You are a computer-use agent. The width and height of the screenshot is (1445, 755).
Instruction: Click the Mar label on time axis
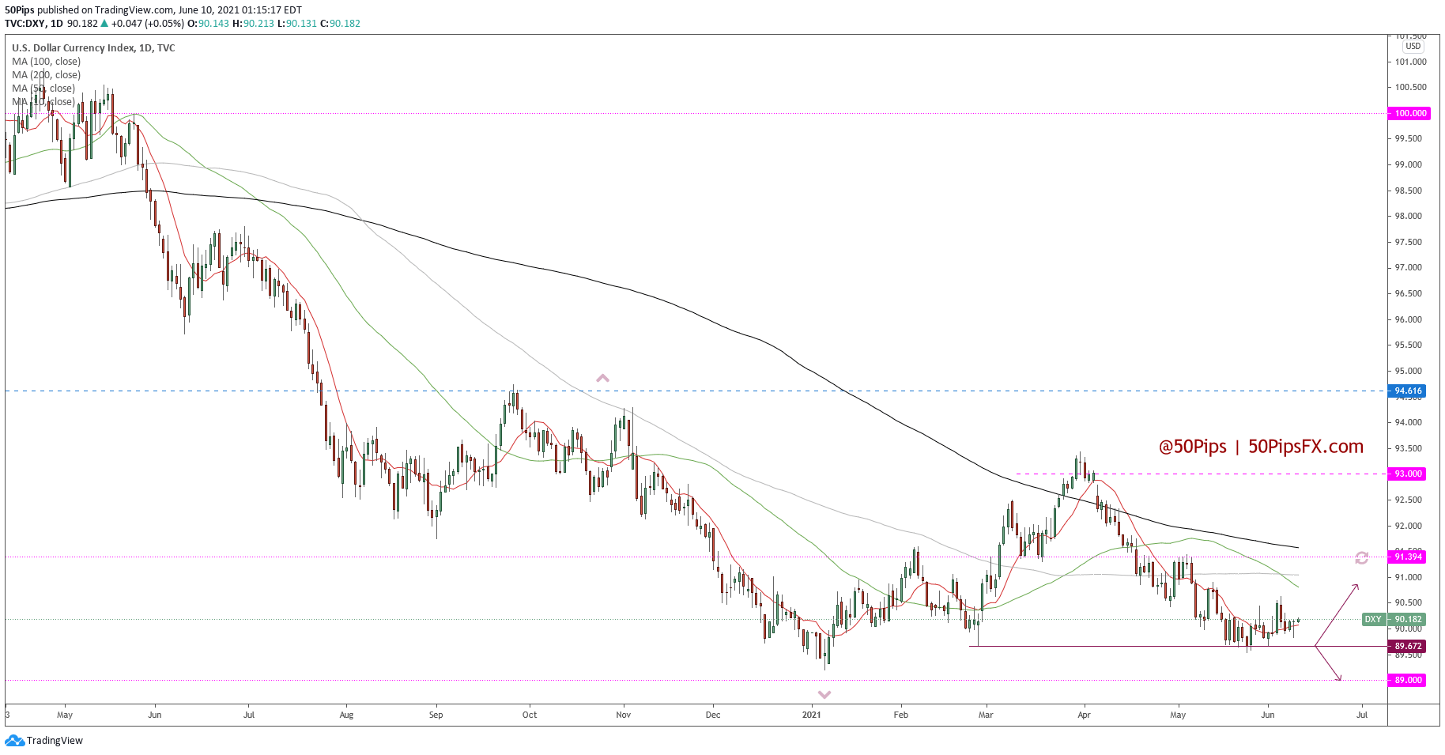tap(986, 715)
